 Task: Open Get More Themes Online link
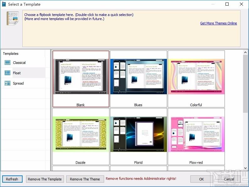(x=219, y=23)
